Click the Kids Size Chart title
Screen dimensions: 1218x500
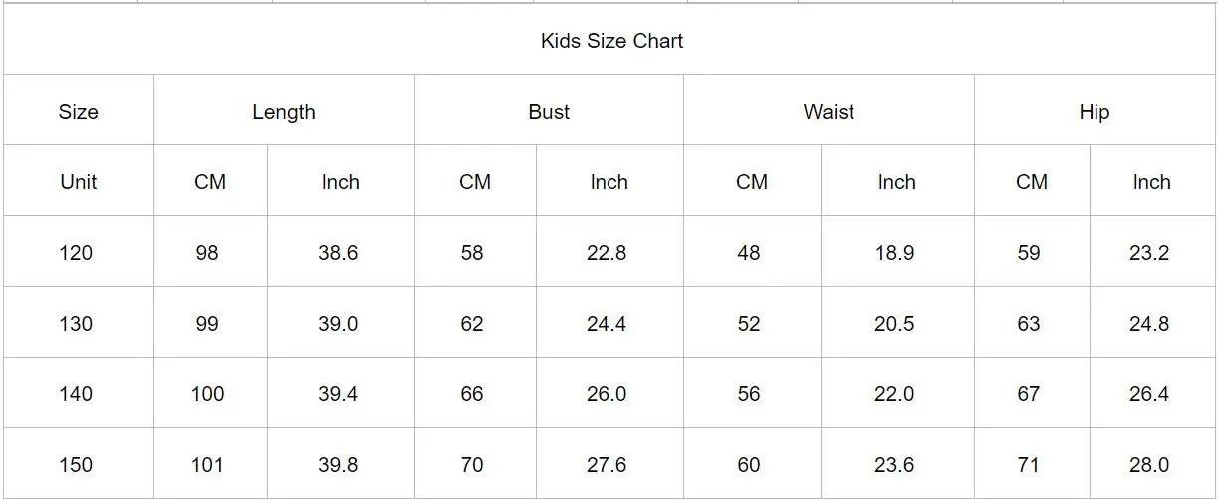point(611,41)
